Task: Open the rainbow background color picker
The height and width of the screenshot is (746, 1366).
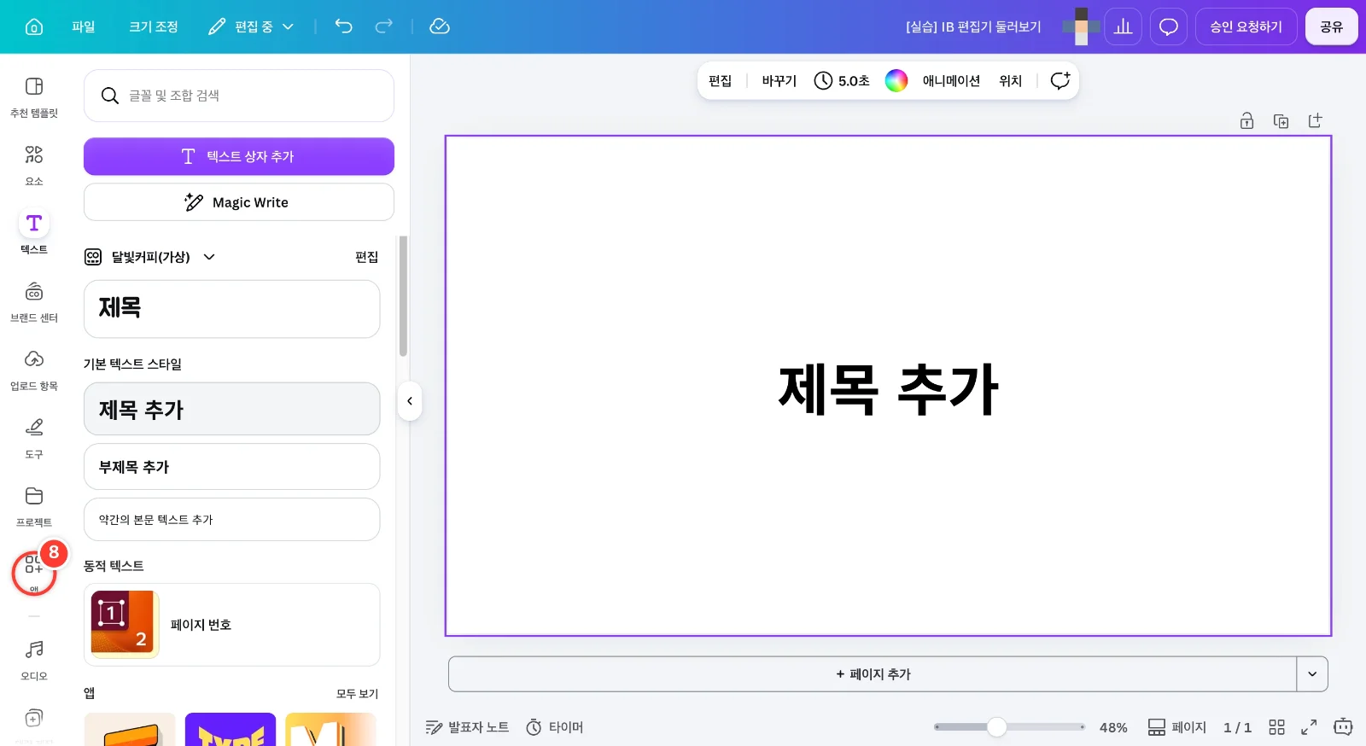Action: 896,80
